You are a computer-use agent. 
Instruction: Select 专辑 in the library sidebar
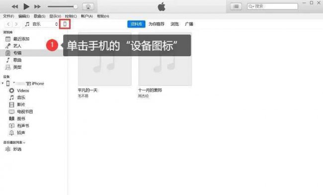click(x=34, y=53)
